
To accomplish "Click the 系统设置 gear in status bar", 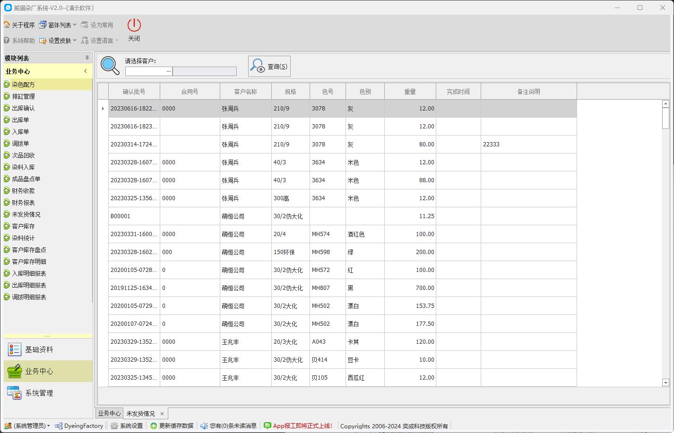I will pyautogui.click(x=114, y=426).
